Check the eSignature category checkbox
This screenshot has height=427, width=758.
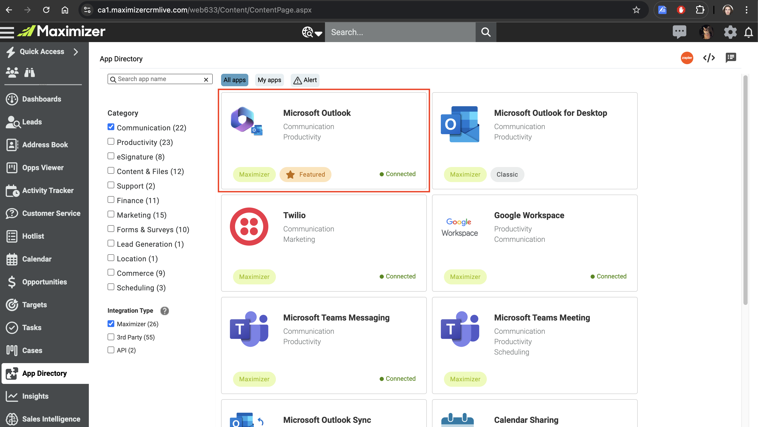pos(111,156)
